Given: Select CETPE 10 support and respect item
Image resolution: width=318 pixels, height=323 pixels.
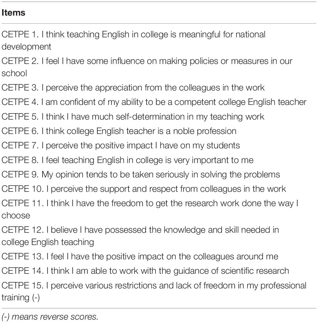Looking at the screenshot, I should point(144,189).
